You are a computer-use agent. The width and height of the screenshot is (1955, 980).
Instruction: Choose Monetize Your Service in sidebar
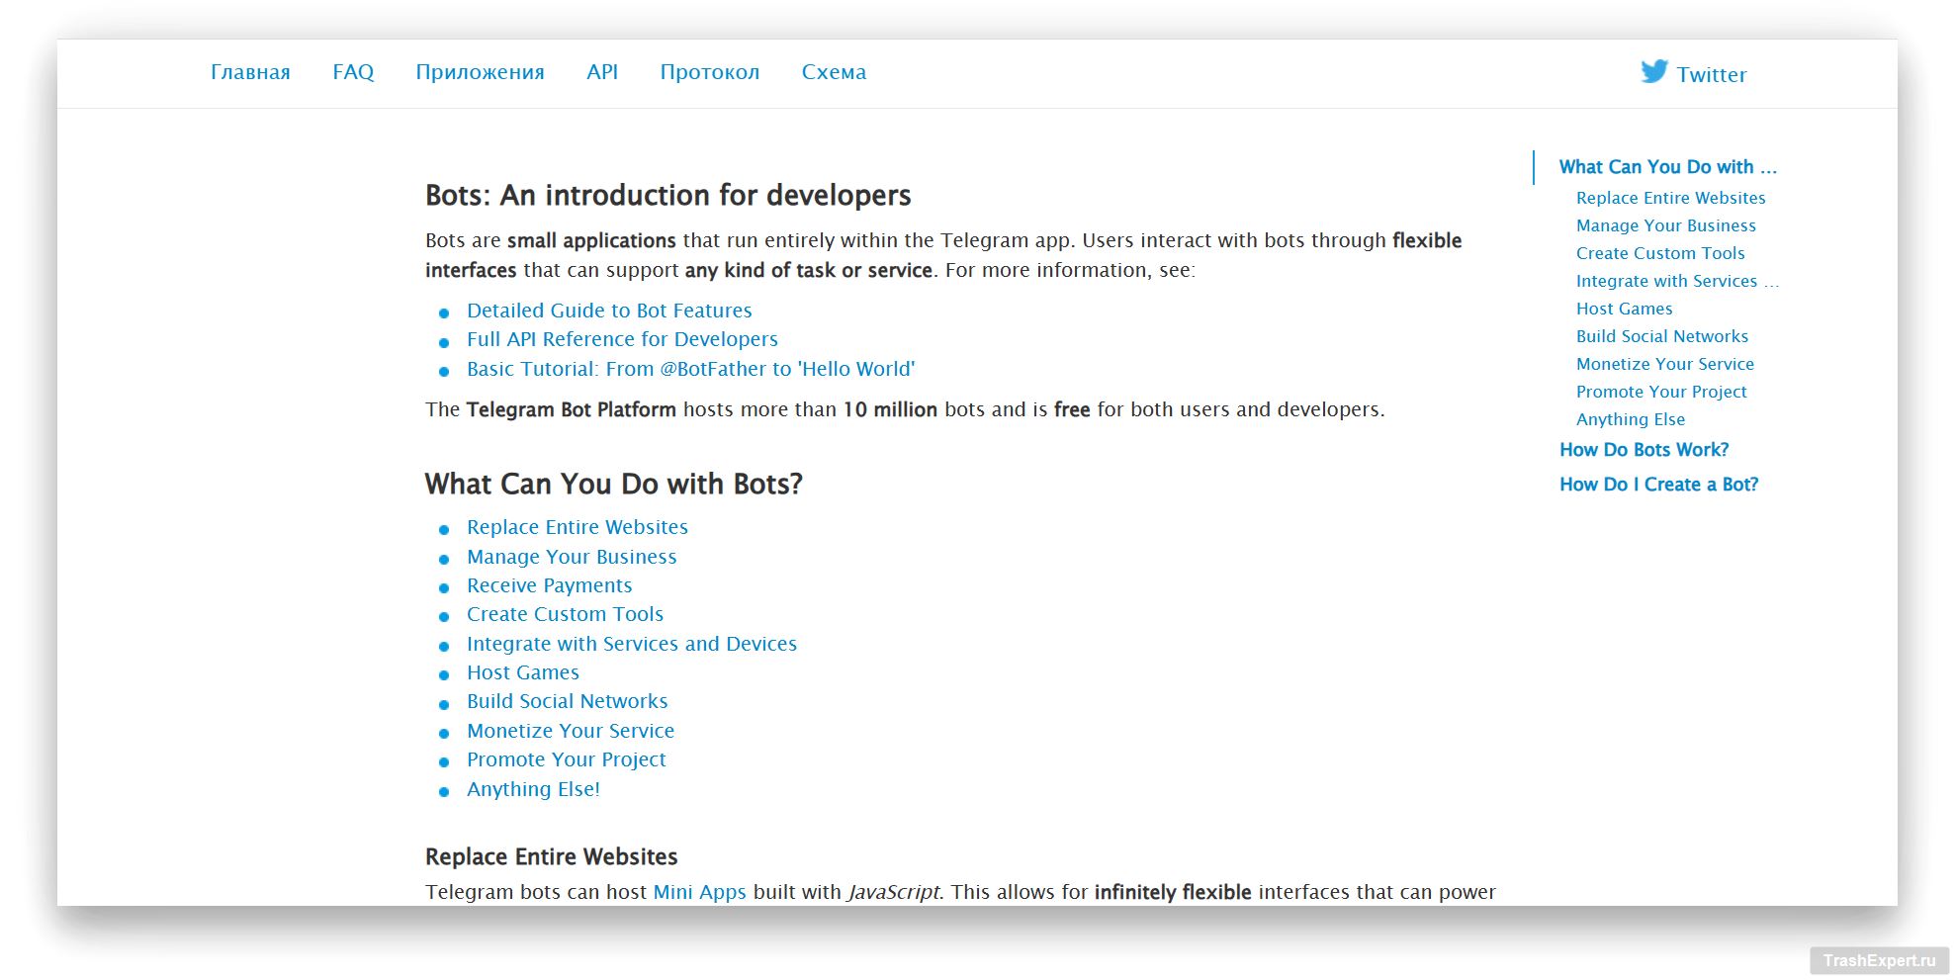[x=1664, y=364]
